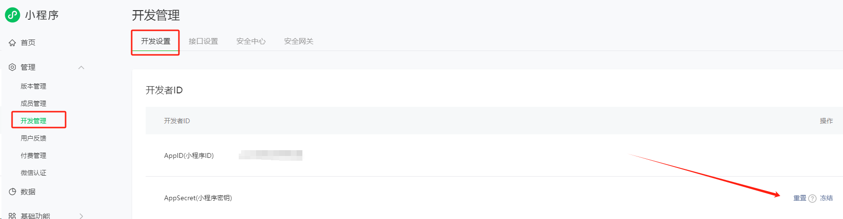This screenshot has width=843, height=219.
Task: Click 重置 to reset AppSecret
Action: click(x=800, y=198)
